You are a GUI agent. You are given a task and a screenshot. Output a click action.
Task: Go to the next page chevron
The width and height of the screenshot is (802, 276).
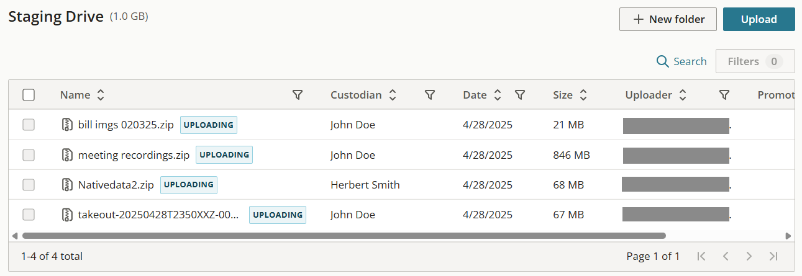pyautogui.click(x=749, y=256)
